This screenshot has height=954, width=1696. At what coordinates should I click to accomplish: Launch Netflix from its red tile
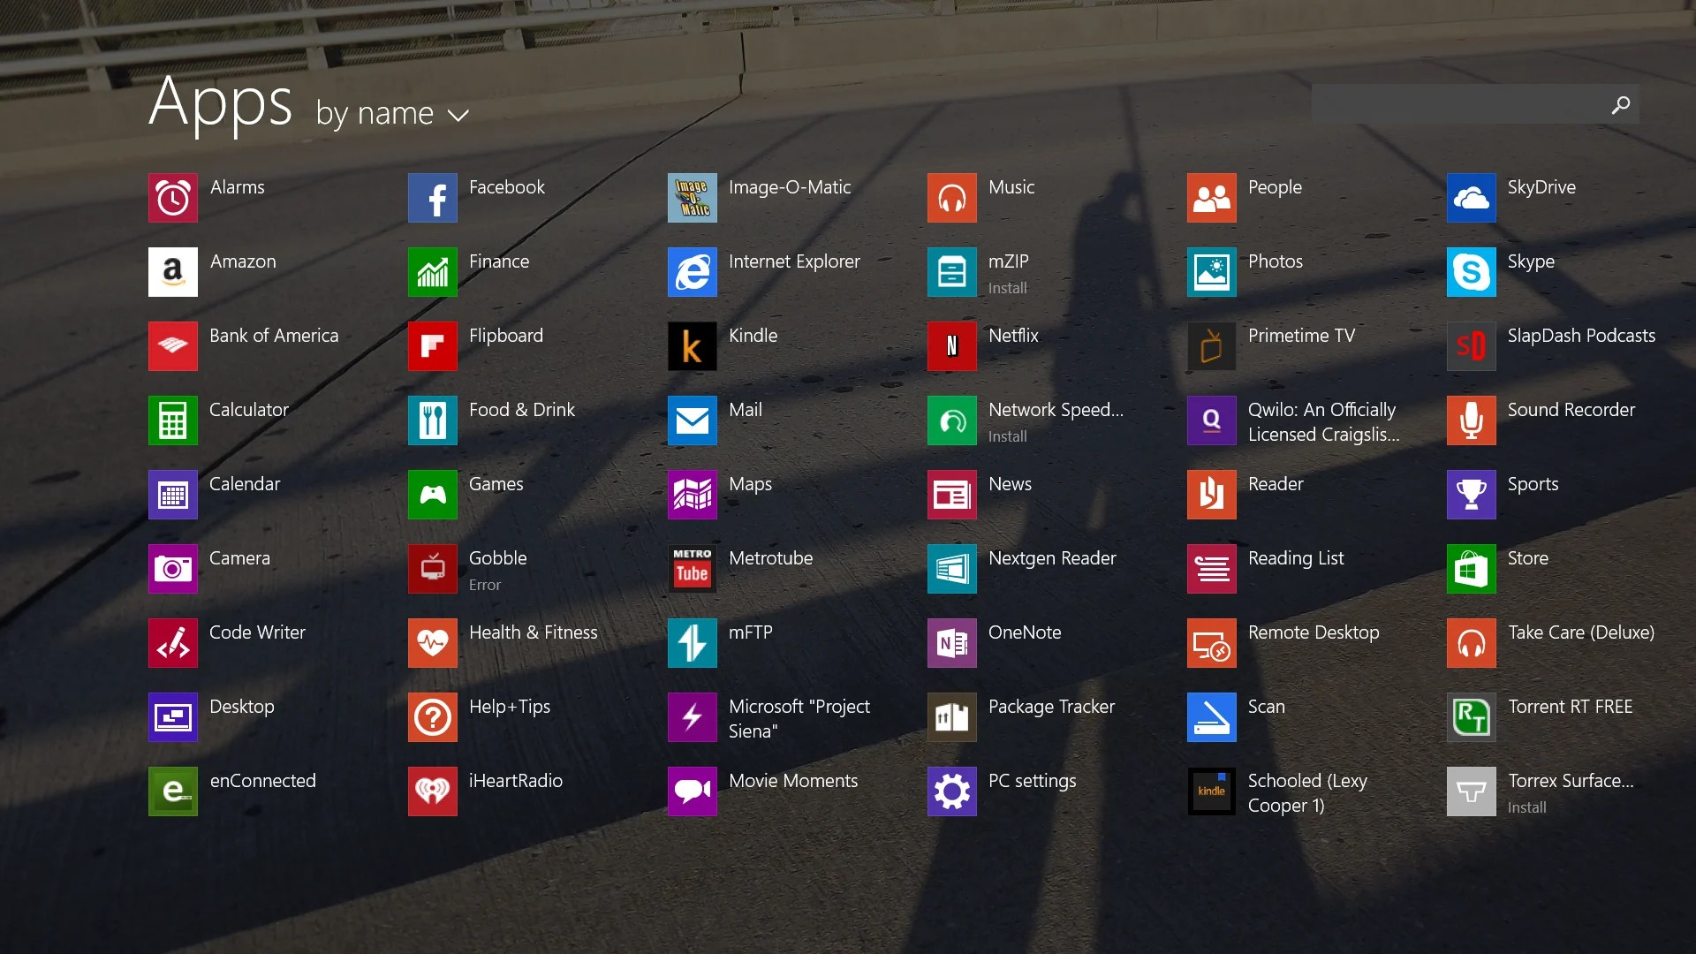click(951, 346)
